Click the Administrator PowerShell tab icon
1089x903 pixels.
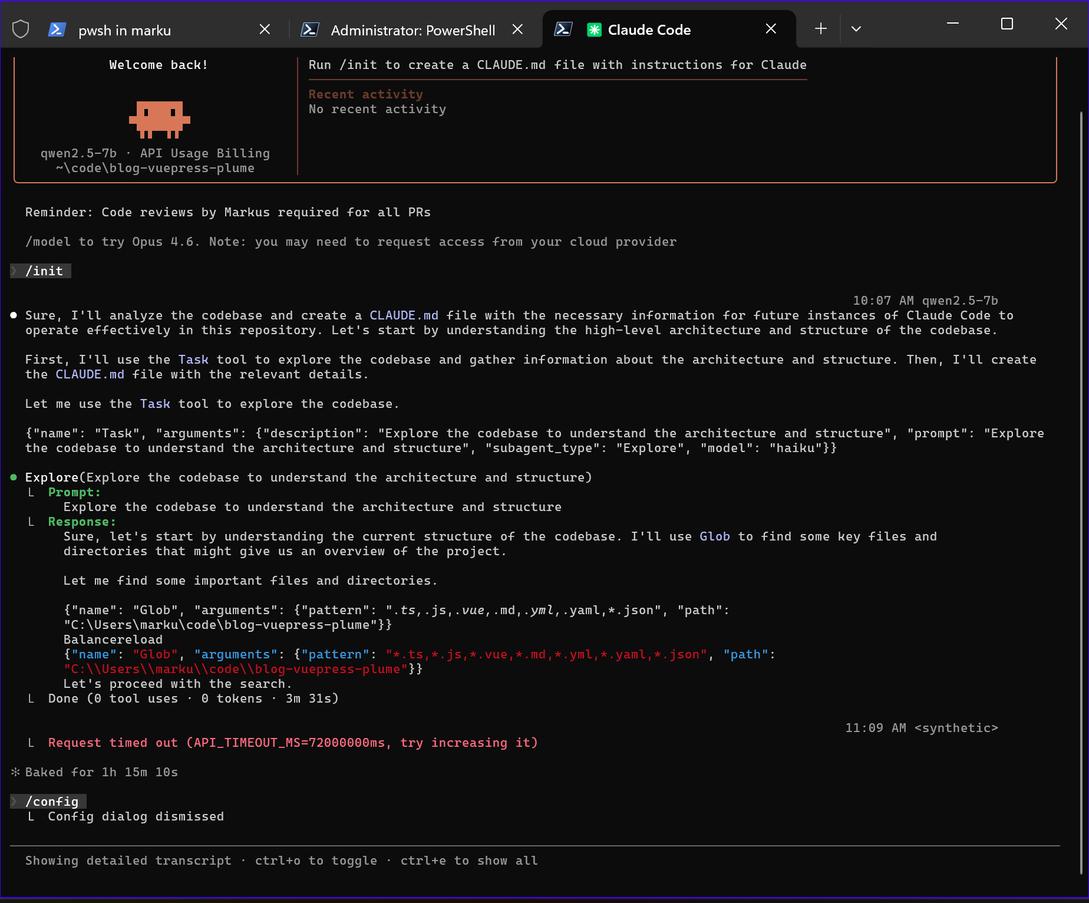tap(310, 29)
